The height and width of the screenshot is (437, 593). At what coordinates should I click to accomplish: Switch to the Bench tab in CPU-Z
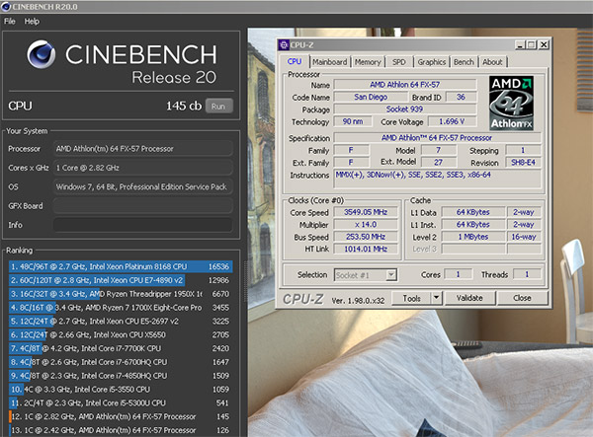[x=464, y=62]
